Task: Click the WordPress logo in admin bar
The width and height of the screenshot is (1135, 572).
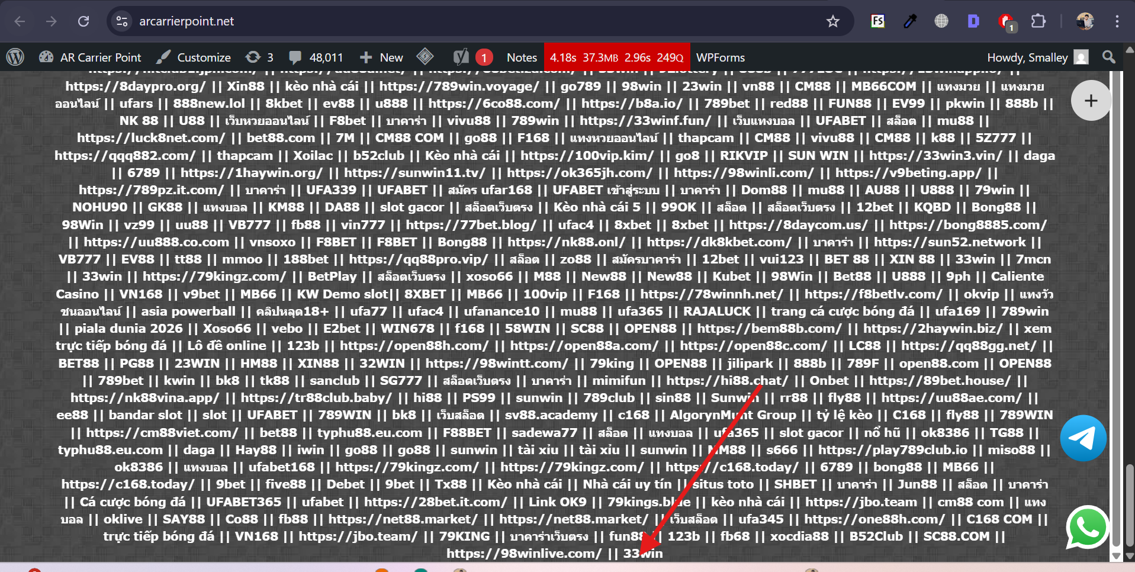Action: click(15, 57)
